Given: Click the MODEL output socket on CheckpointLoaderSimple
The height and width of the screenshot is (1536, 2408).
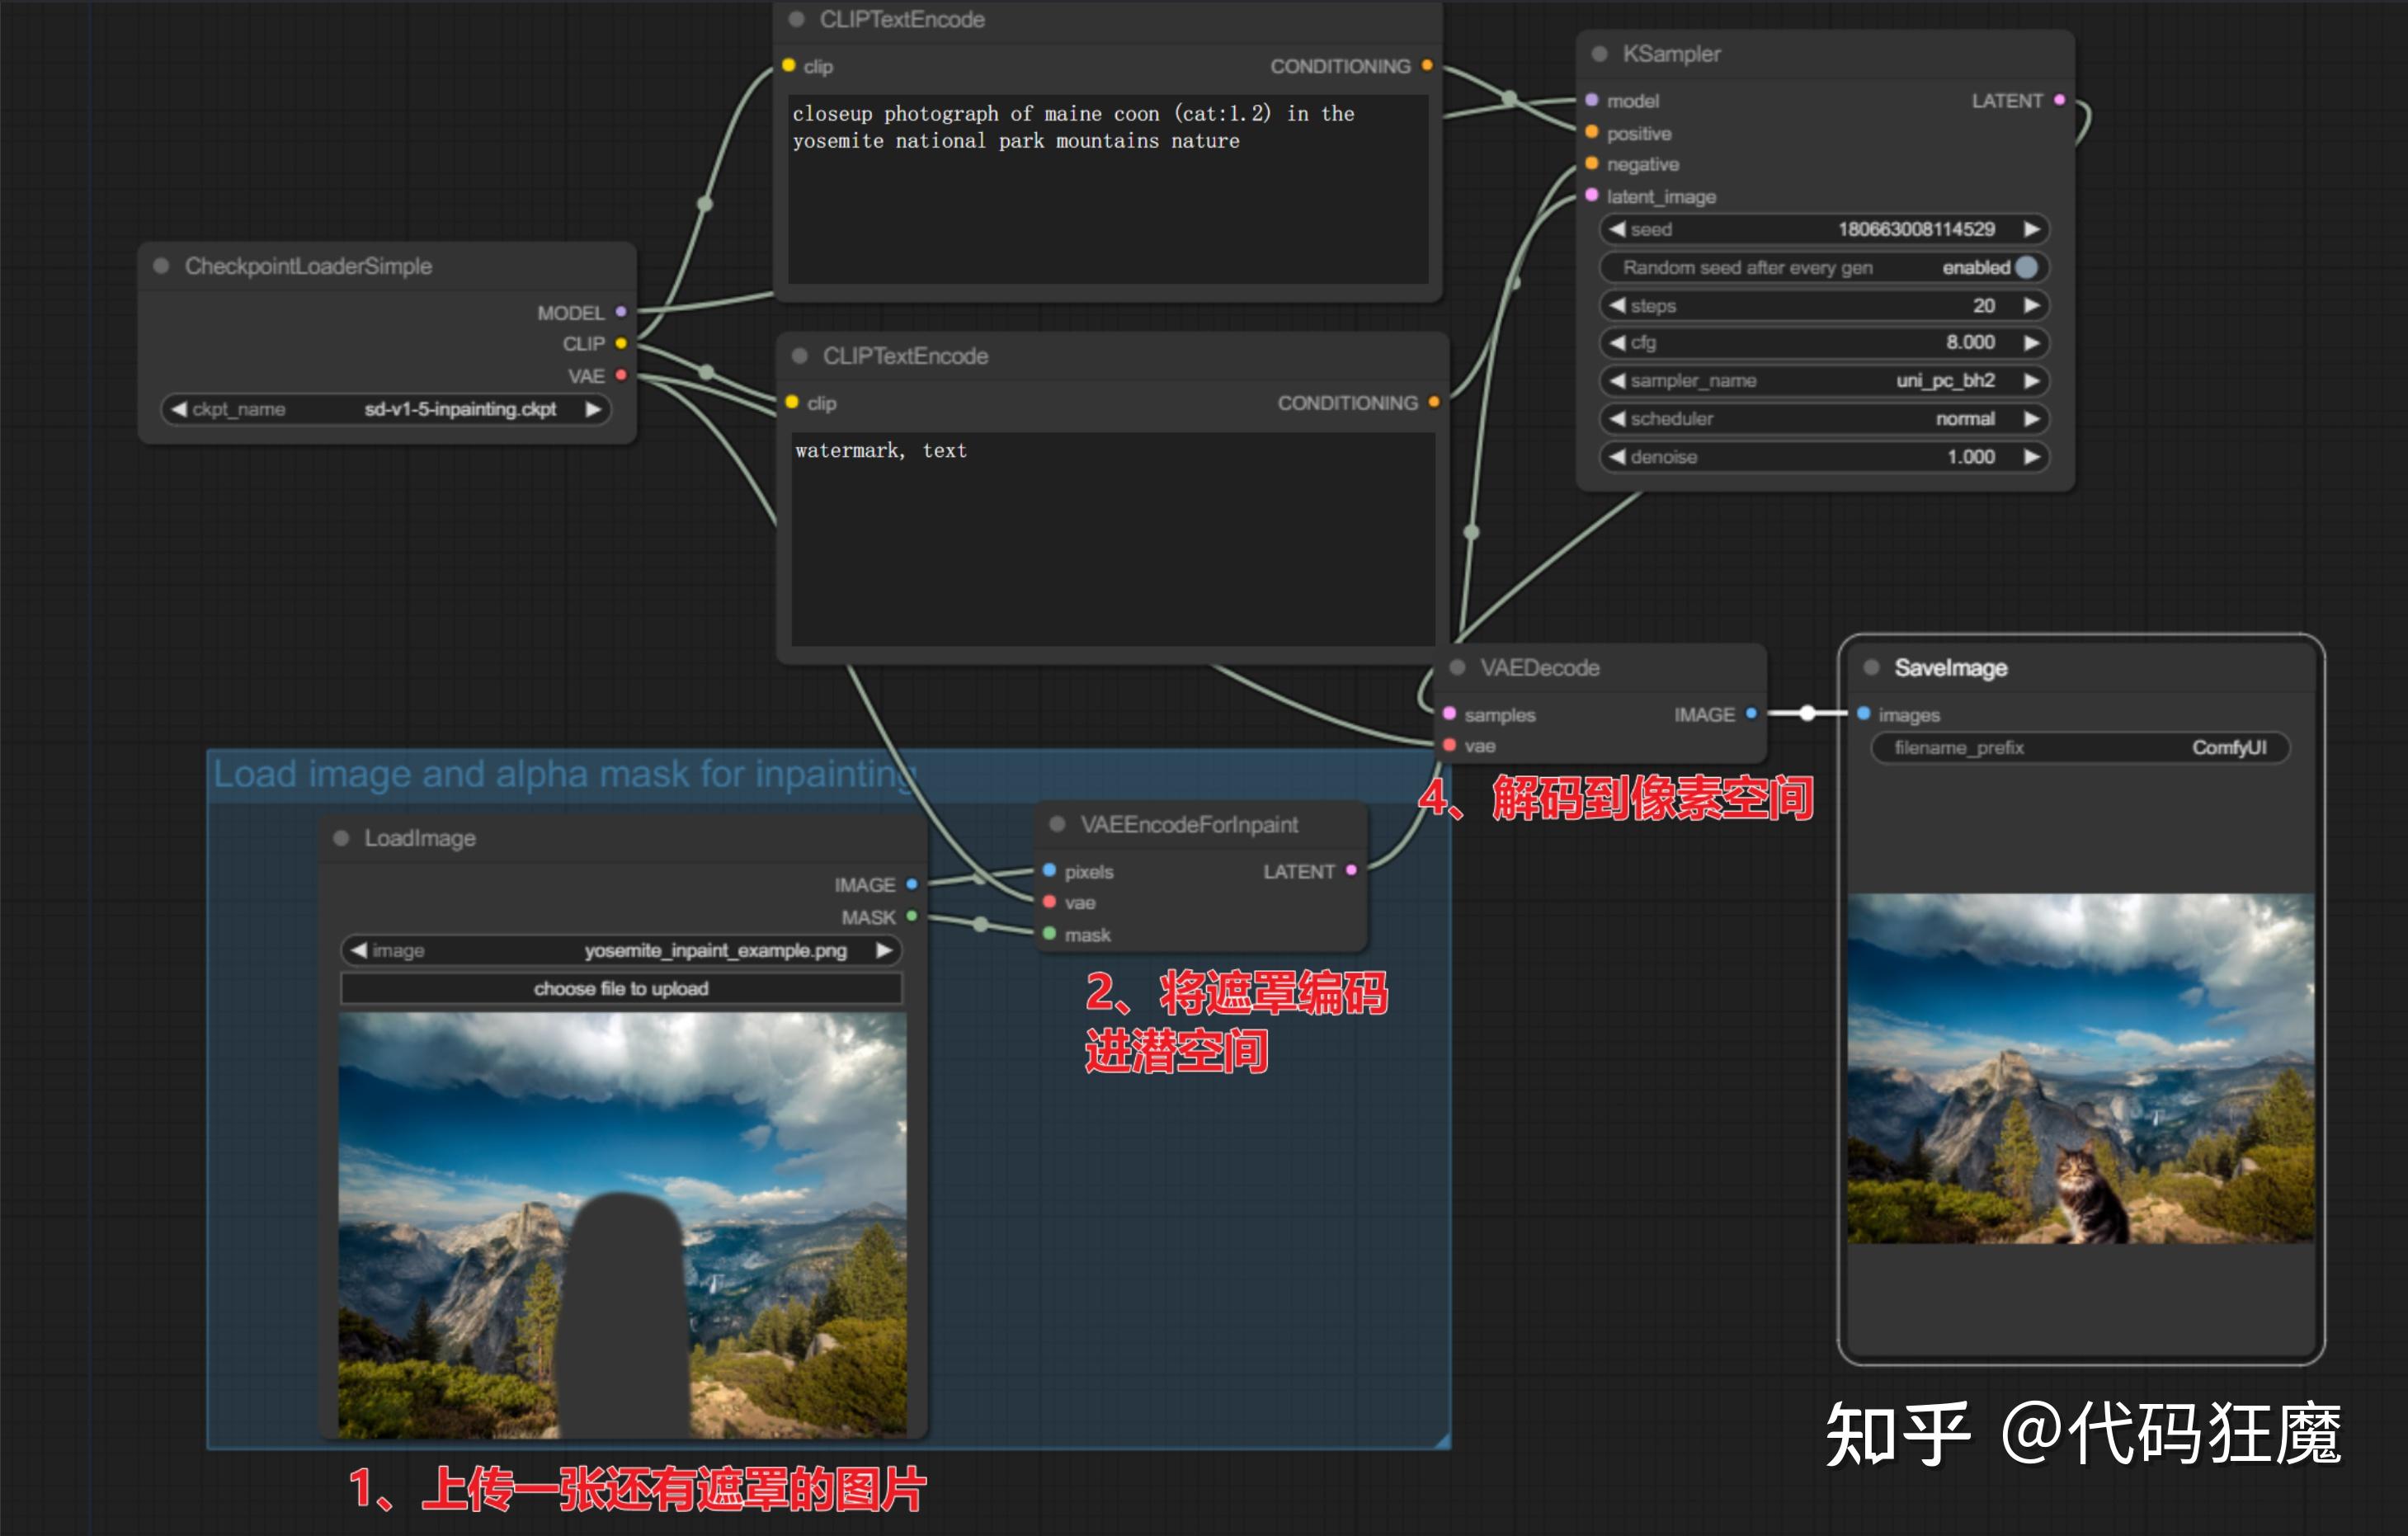Looking at the screenshot, I should click(x=621, y=312).
